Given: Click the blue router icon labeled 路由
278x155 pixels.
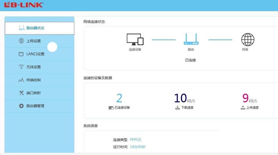Looking at the screenshot, I should pos(191,39).
